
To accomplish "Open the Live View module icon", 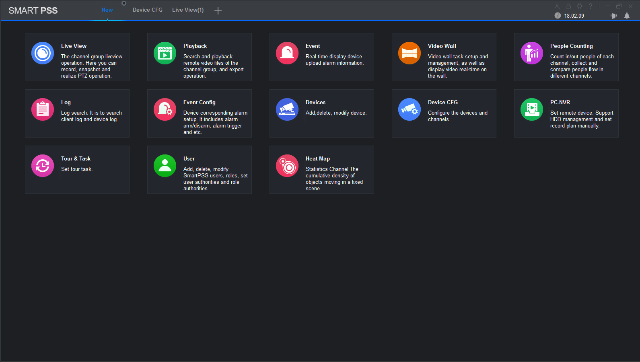I will click(x=43, y=53).
